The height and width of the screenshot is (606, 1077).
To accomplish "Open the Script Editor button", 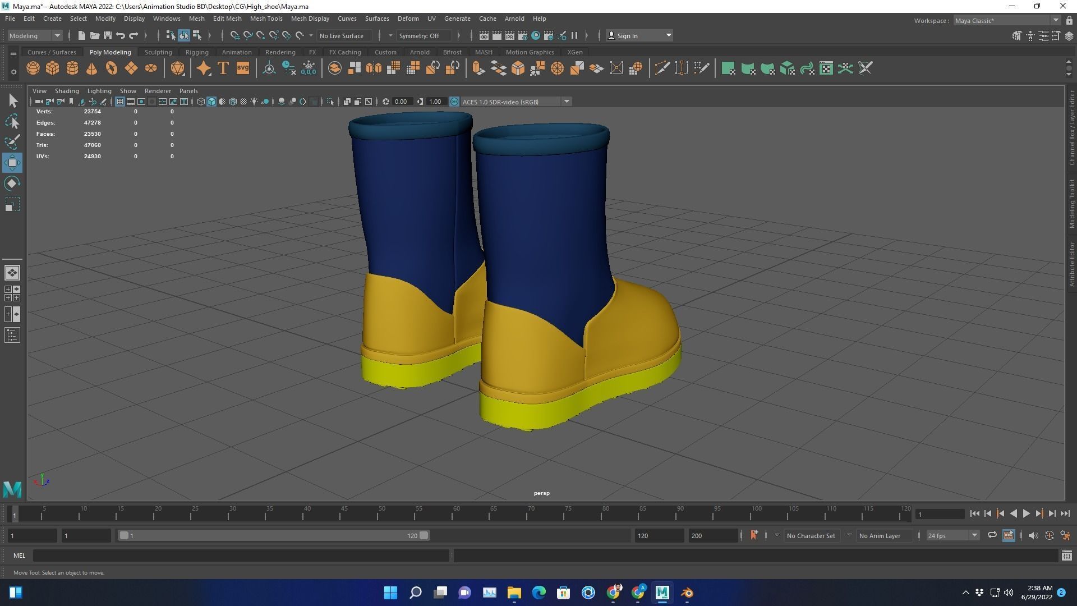I will 1067,555.
